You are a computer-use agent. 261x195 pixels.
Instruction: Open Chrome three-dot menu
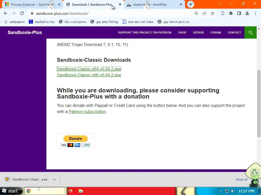coord(255,13)
